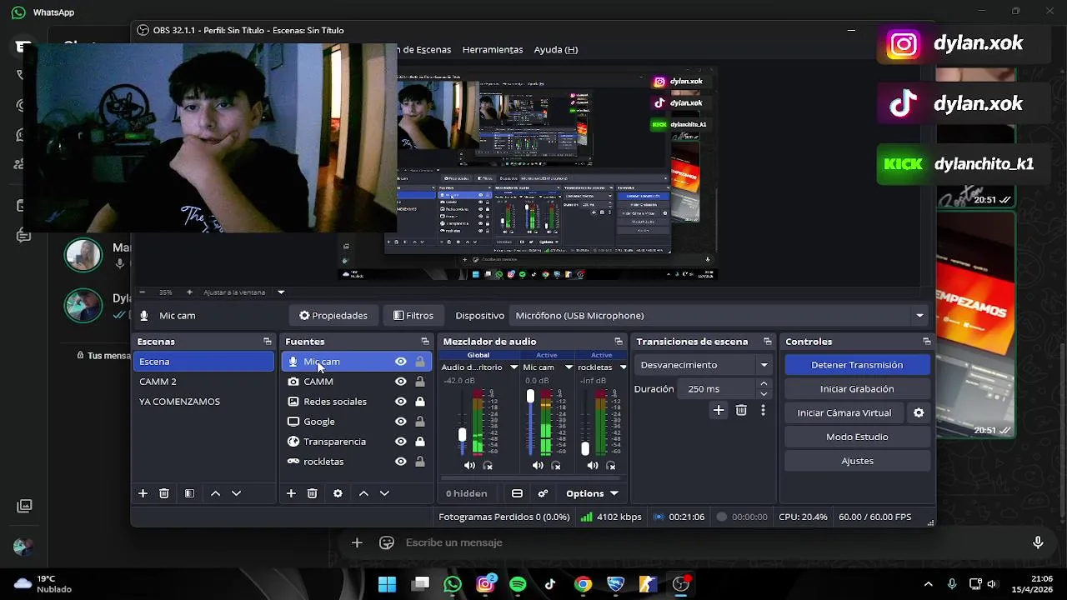
Task: Toggle audio mixer layout icon
Action: (x=517, y=493)
